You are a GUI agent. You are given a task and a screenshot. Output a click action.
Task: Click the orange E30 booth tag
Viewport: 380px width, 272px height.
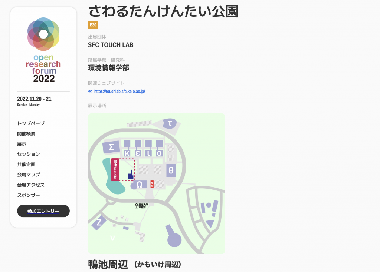click(x=93, y=25)
